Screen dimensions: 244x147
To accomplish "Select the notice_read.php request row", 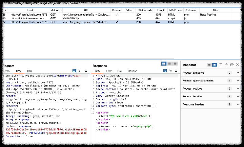I will [x=122, y=15].
